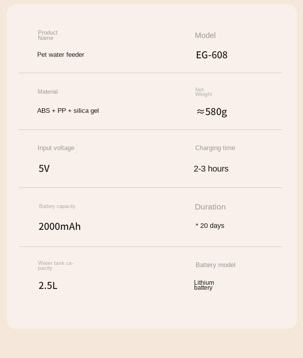Screen dimensions: 303x358
Task: Click the "Net Weight" label
Action: [x=203, y=92]
